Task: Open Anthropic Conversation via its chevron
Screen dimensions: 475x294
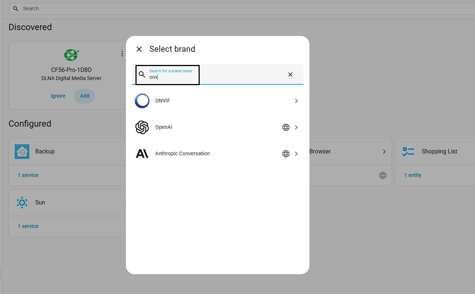Action: [296, 154]
